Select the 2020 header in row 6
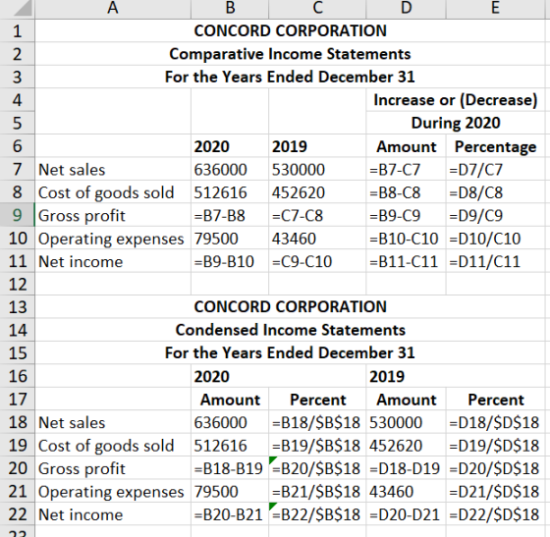 tap(230, 146)
